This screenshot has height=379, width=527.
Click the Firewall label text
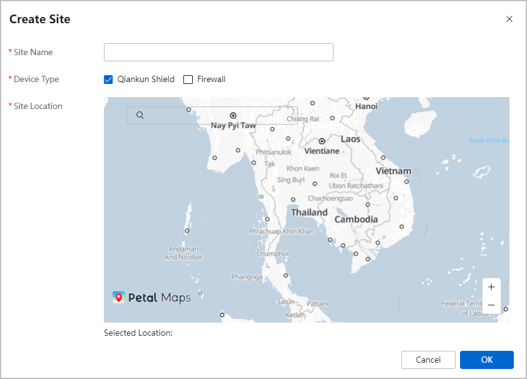(x=211, y=80)
